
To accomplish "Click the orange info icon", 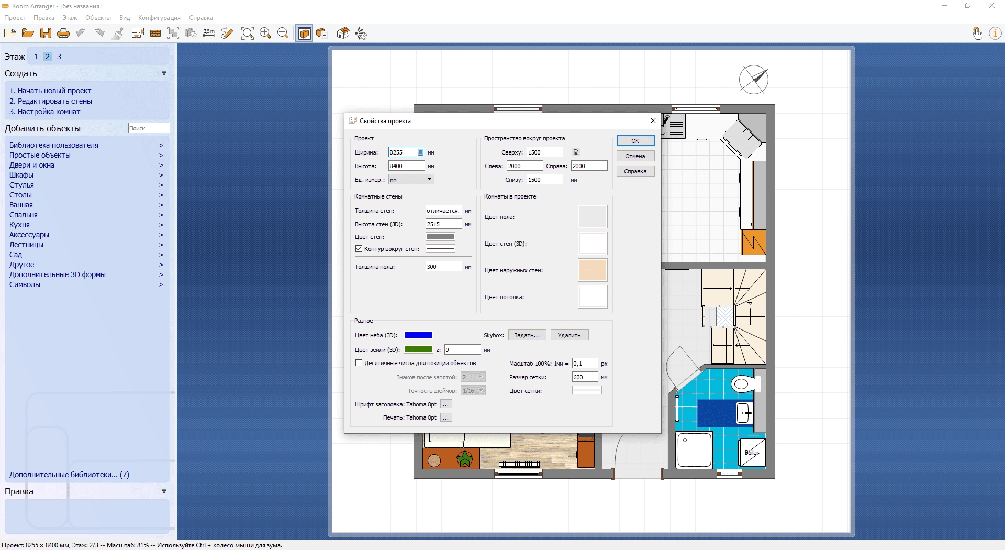I will 995,34.
